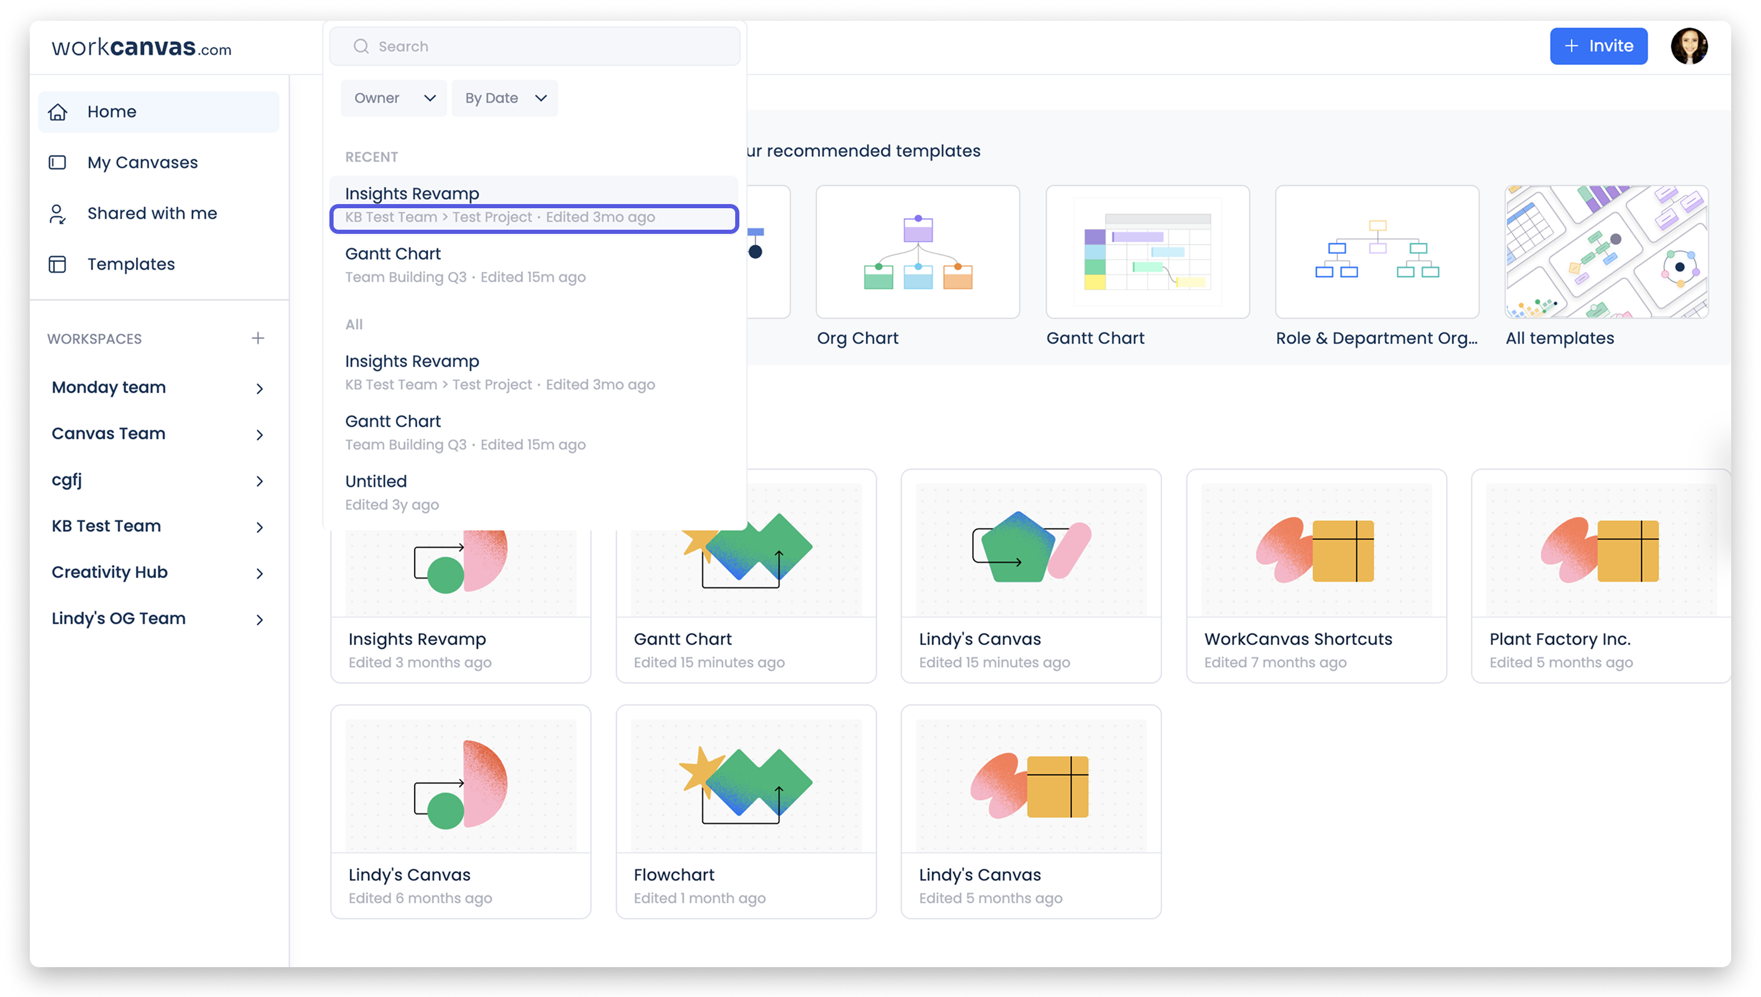The image size is (1761, 997).
Task: Click the 'Org Chart' template label
Action: (857, 338)
